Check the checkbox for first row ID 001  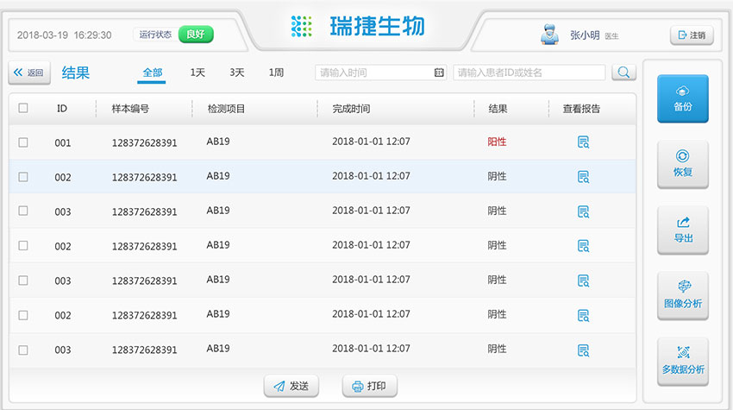(x=23, y=142)
